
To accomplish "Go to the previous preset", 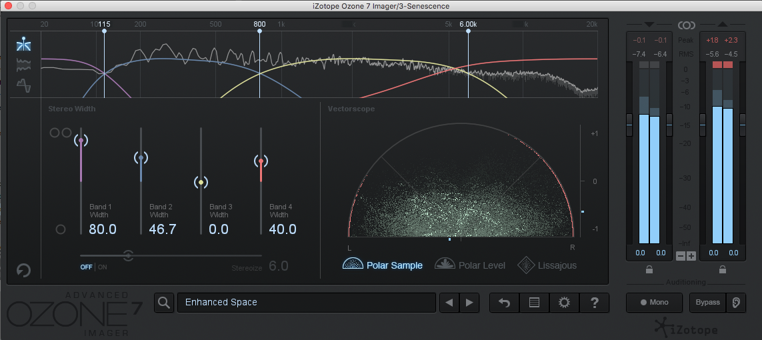I will pyautogui.click(x=449, y=303).
